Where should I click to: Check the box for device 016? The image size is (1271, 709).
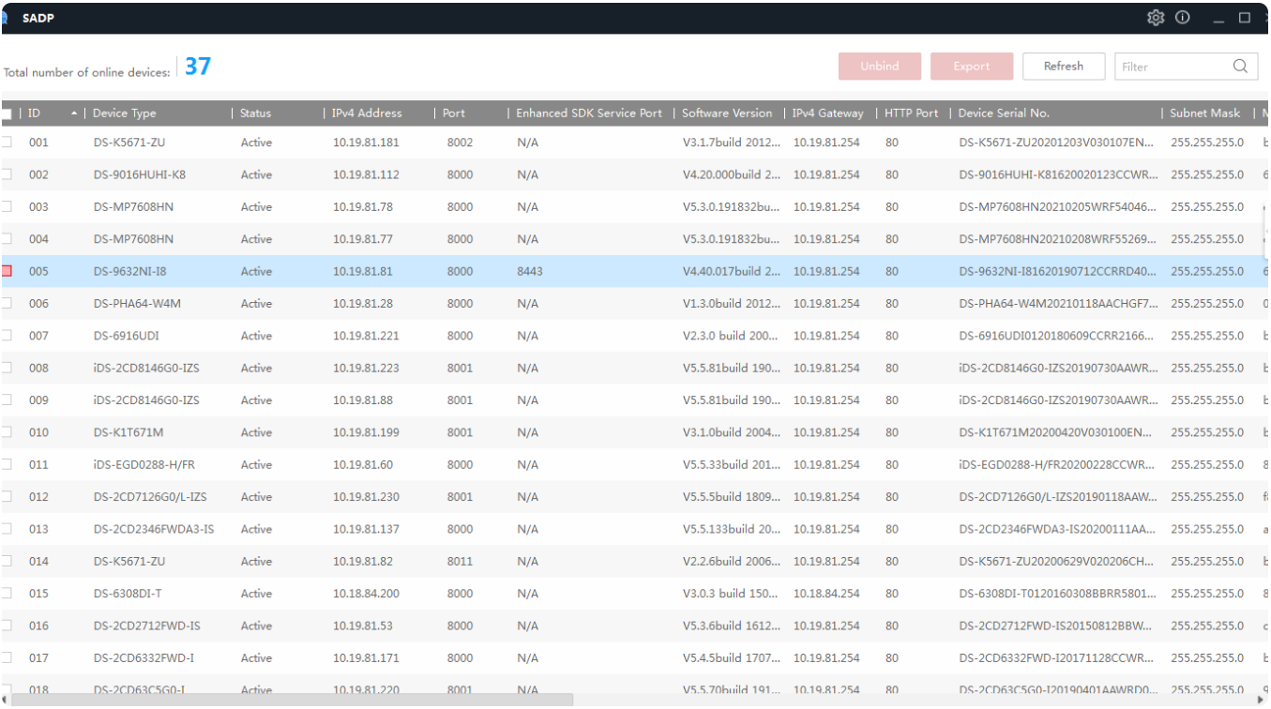tap(7, 626)
